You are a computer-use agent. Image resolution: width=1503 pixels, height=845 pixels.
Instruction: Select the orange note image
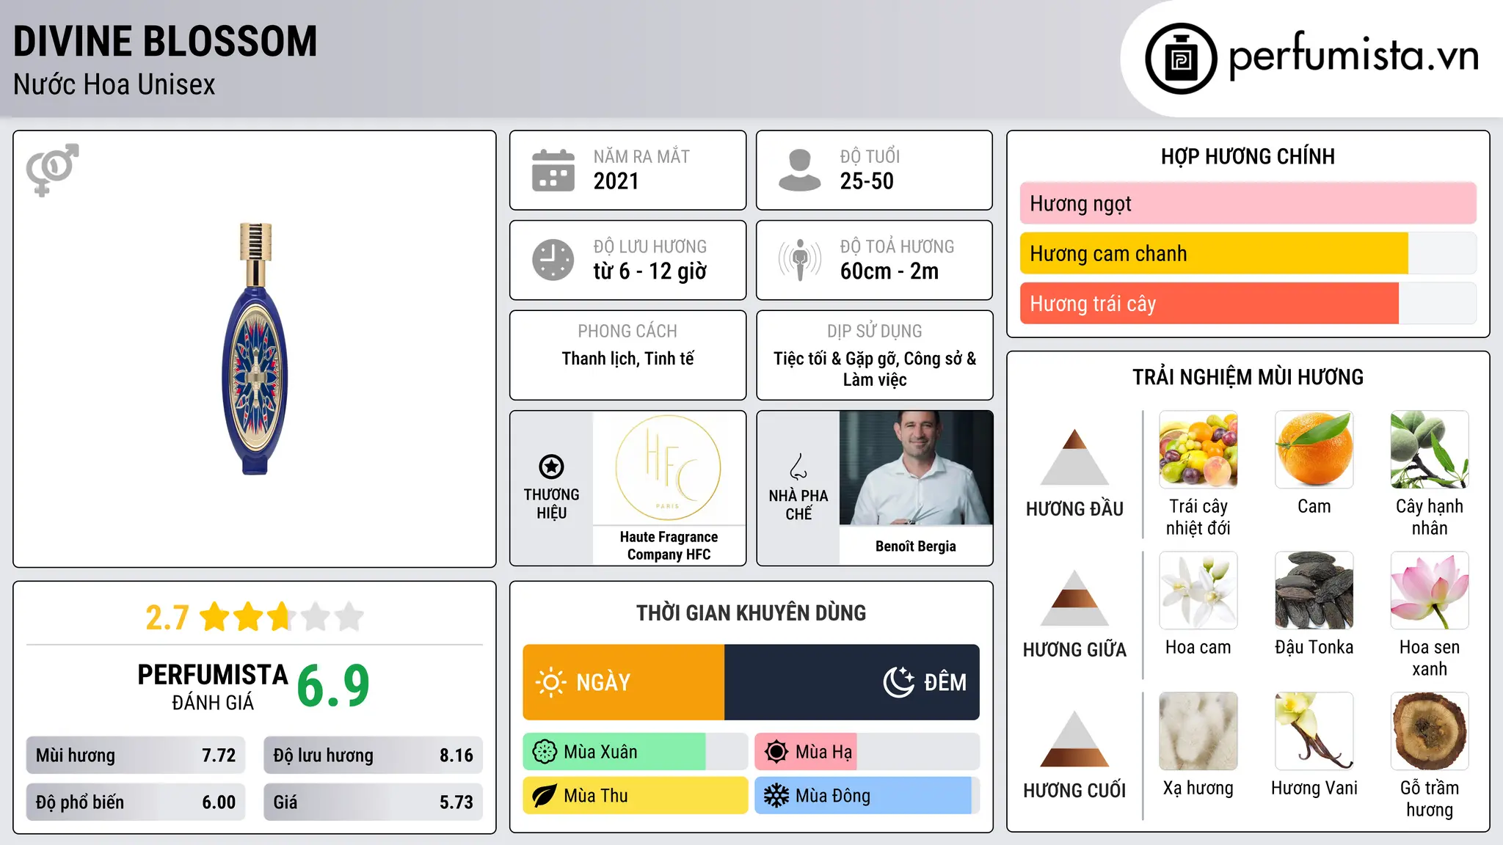pyautogui.click(x=1314, y=450)
